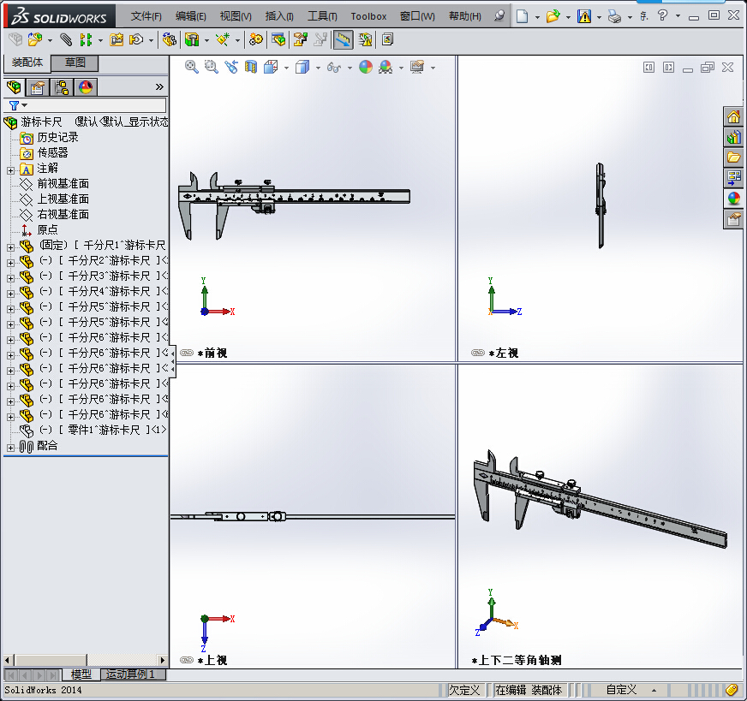
Task: Click the Zoom to Fit icon
Action: 192,67
